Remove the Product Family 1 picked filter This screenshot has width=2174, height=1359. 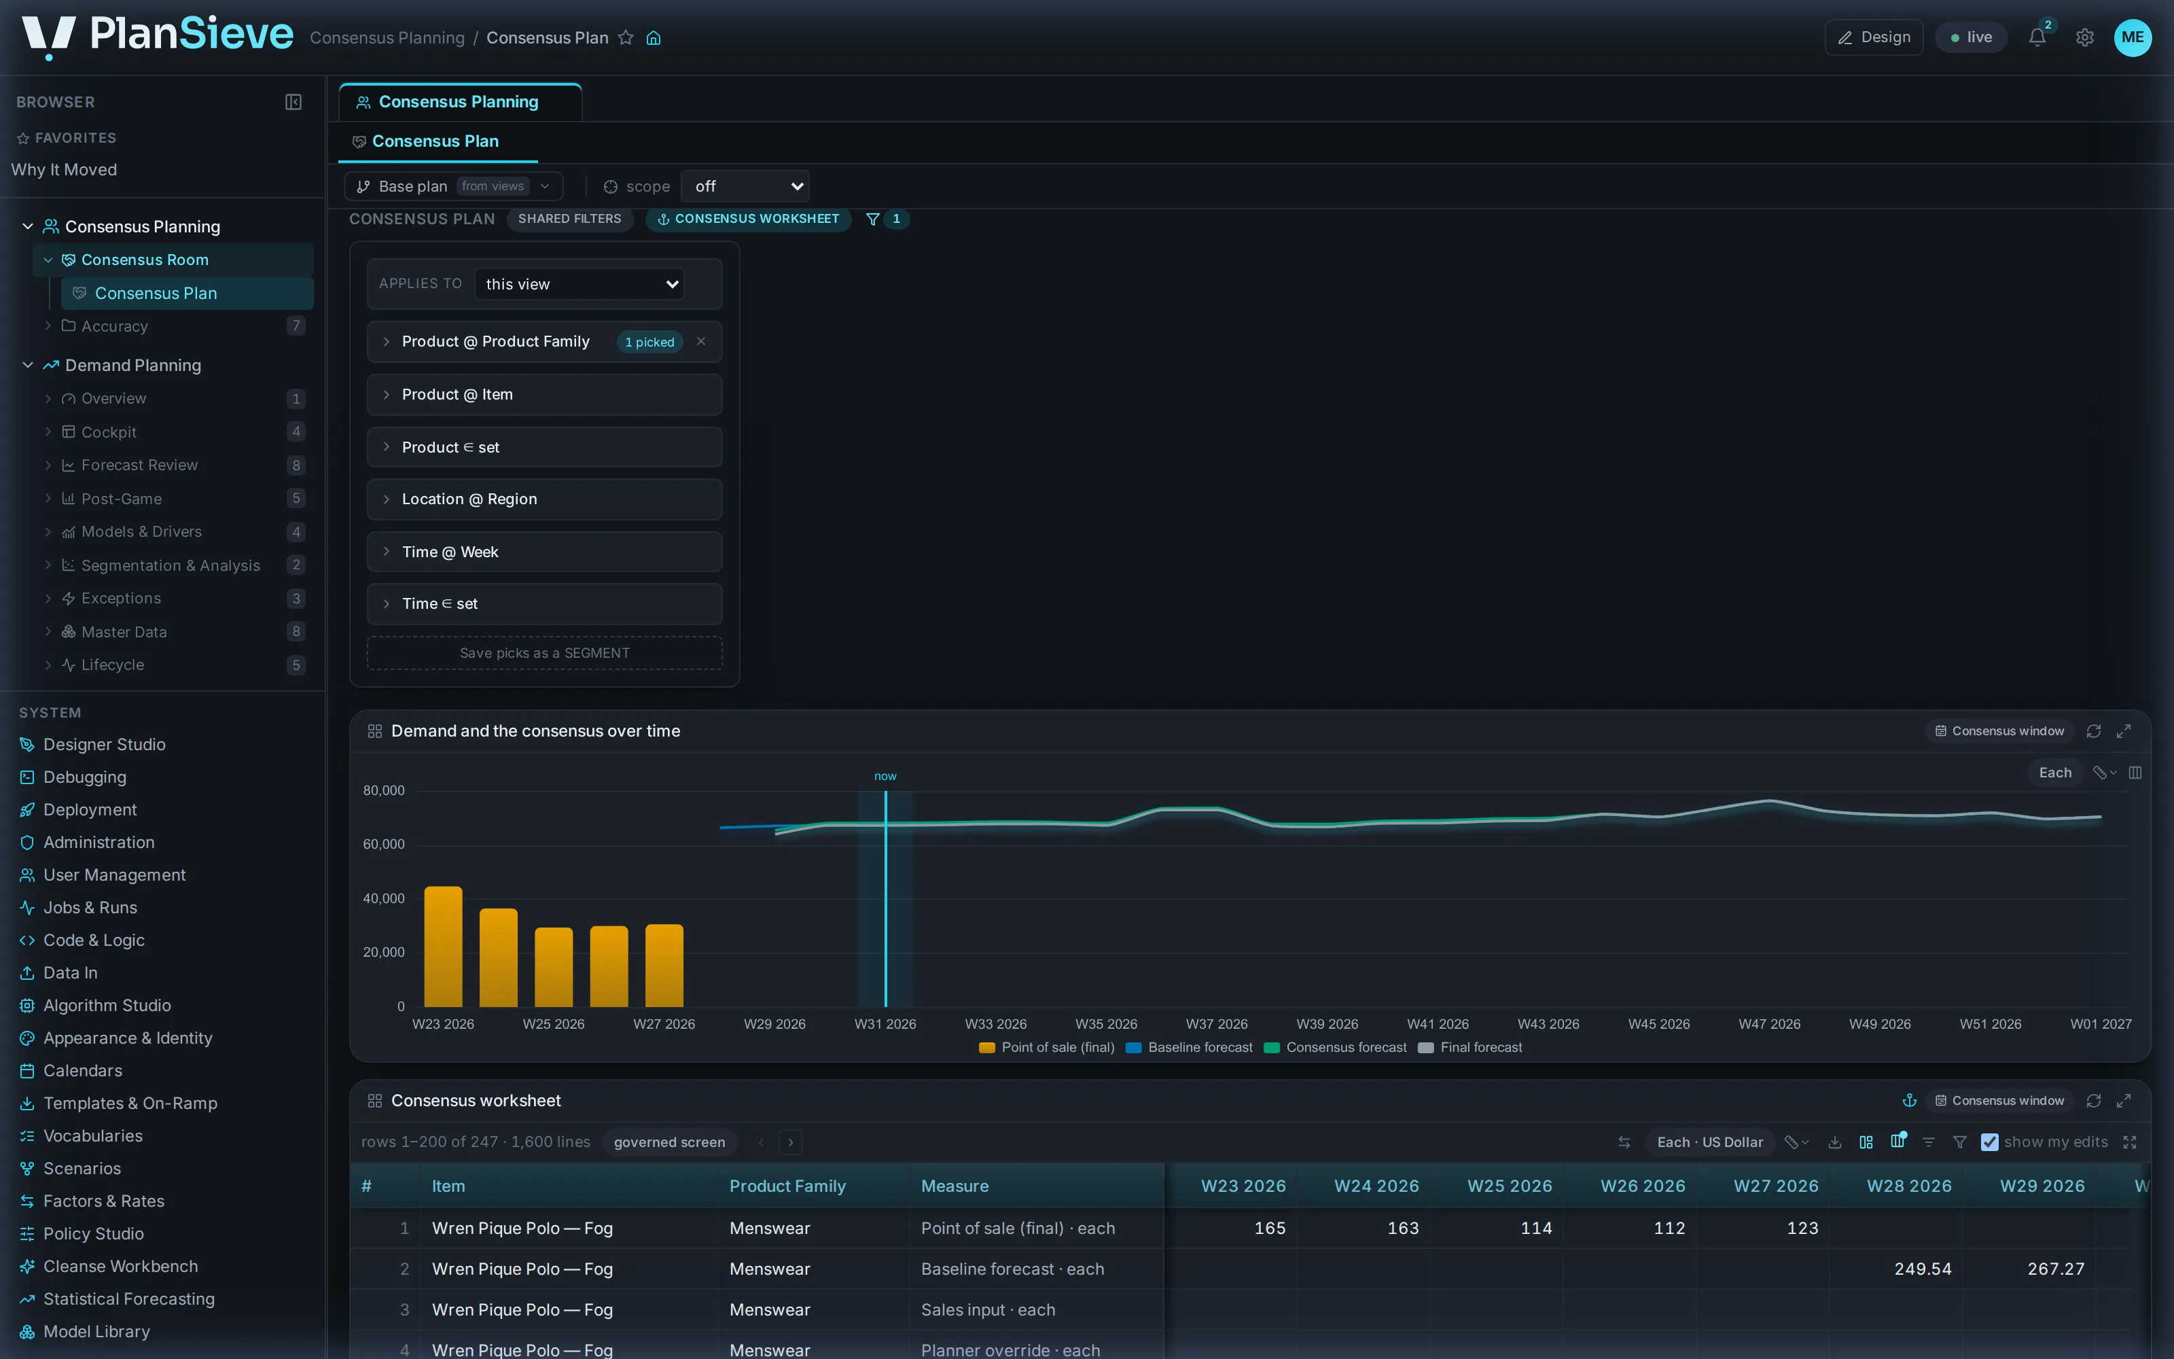tap(700, 342)
